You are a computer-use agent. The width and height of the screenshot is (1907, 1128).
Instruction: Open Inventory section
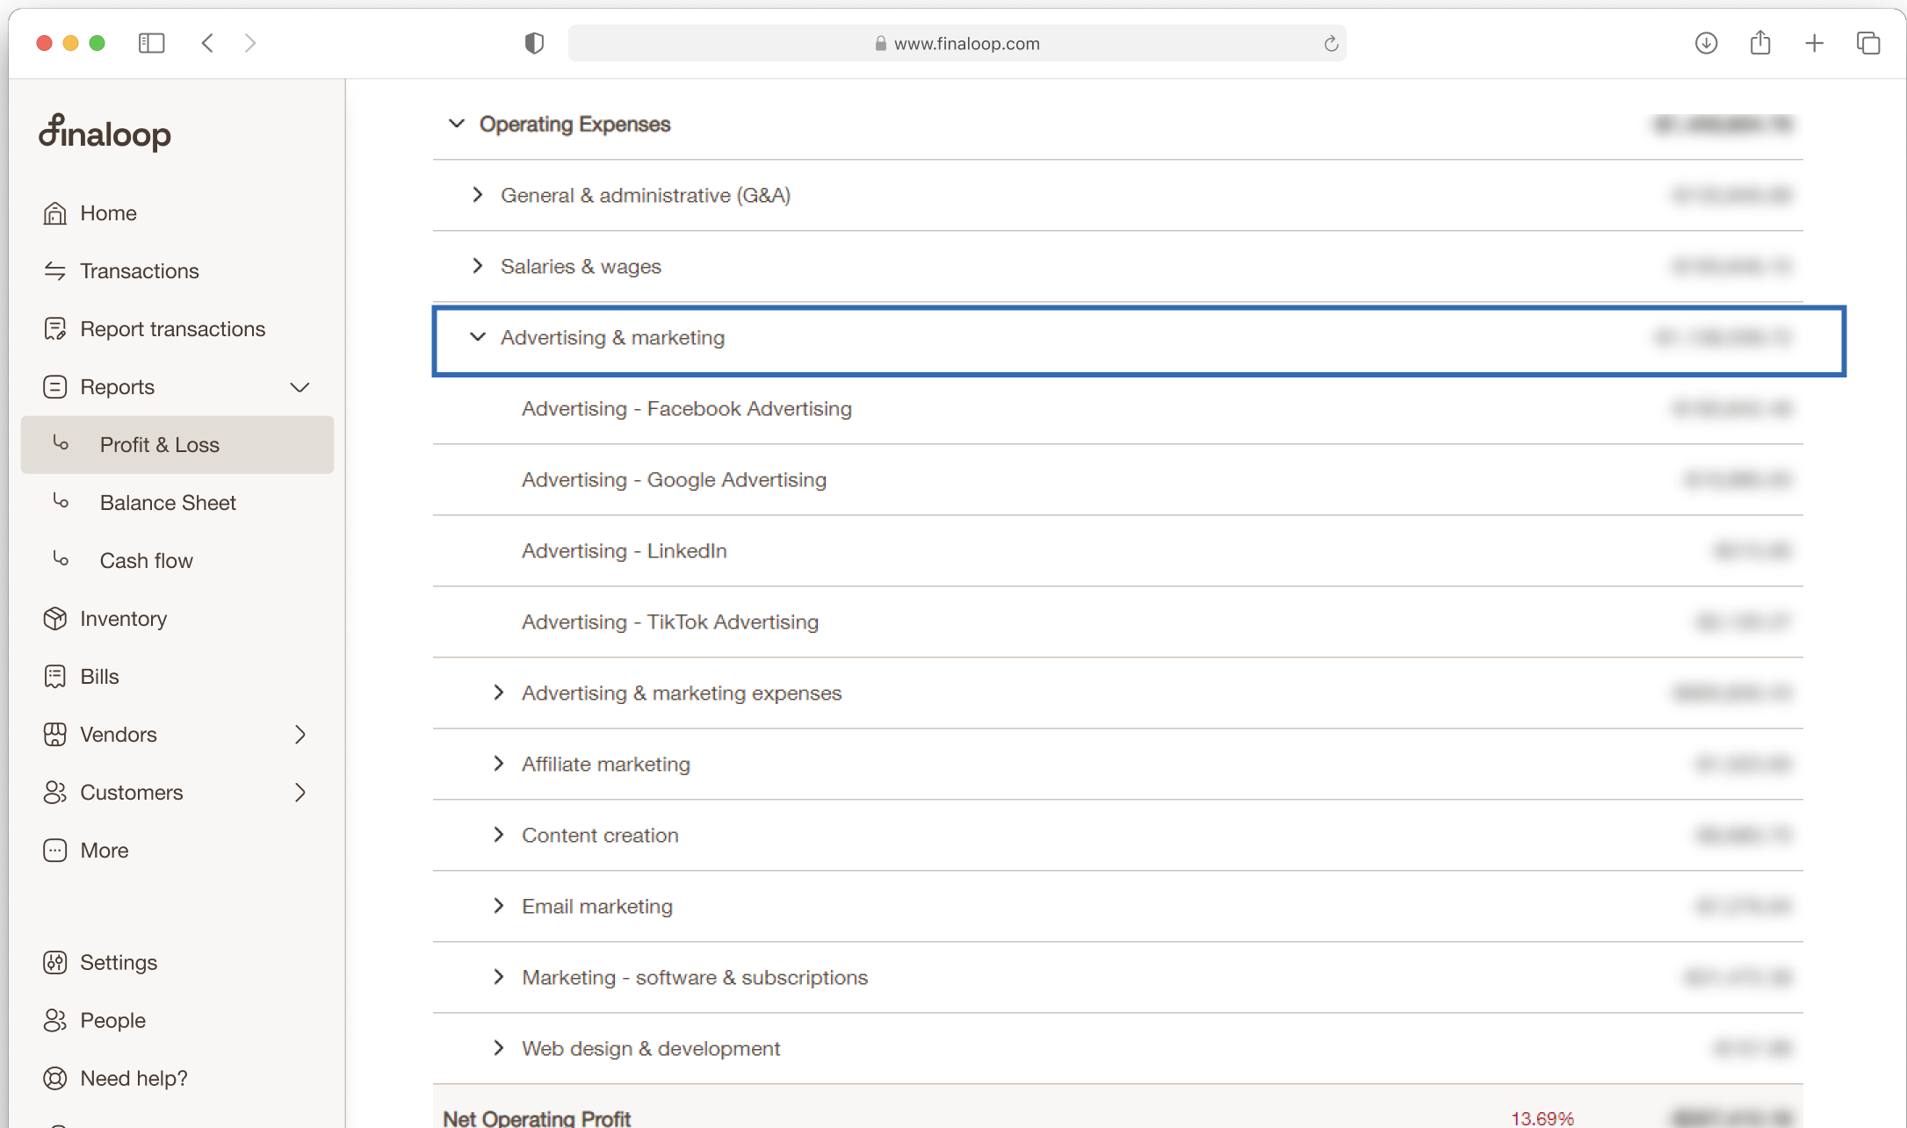click(x=124, y=619)
